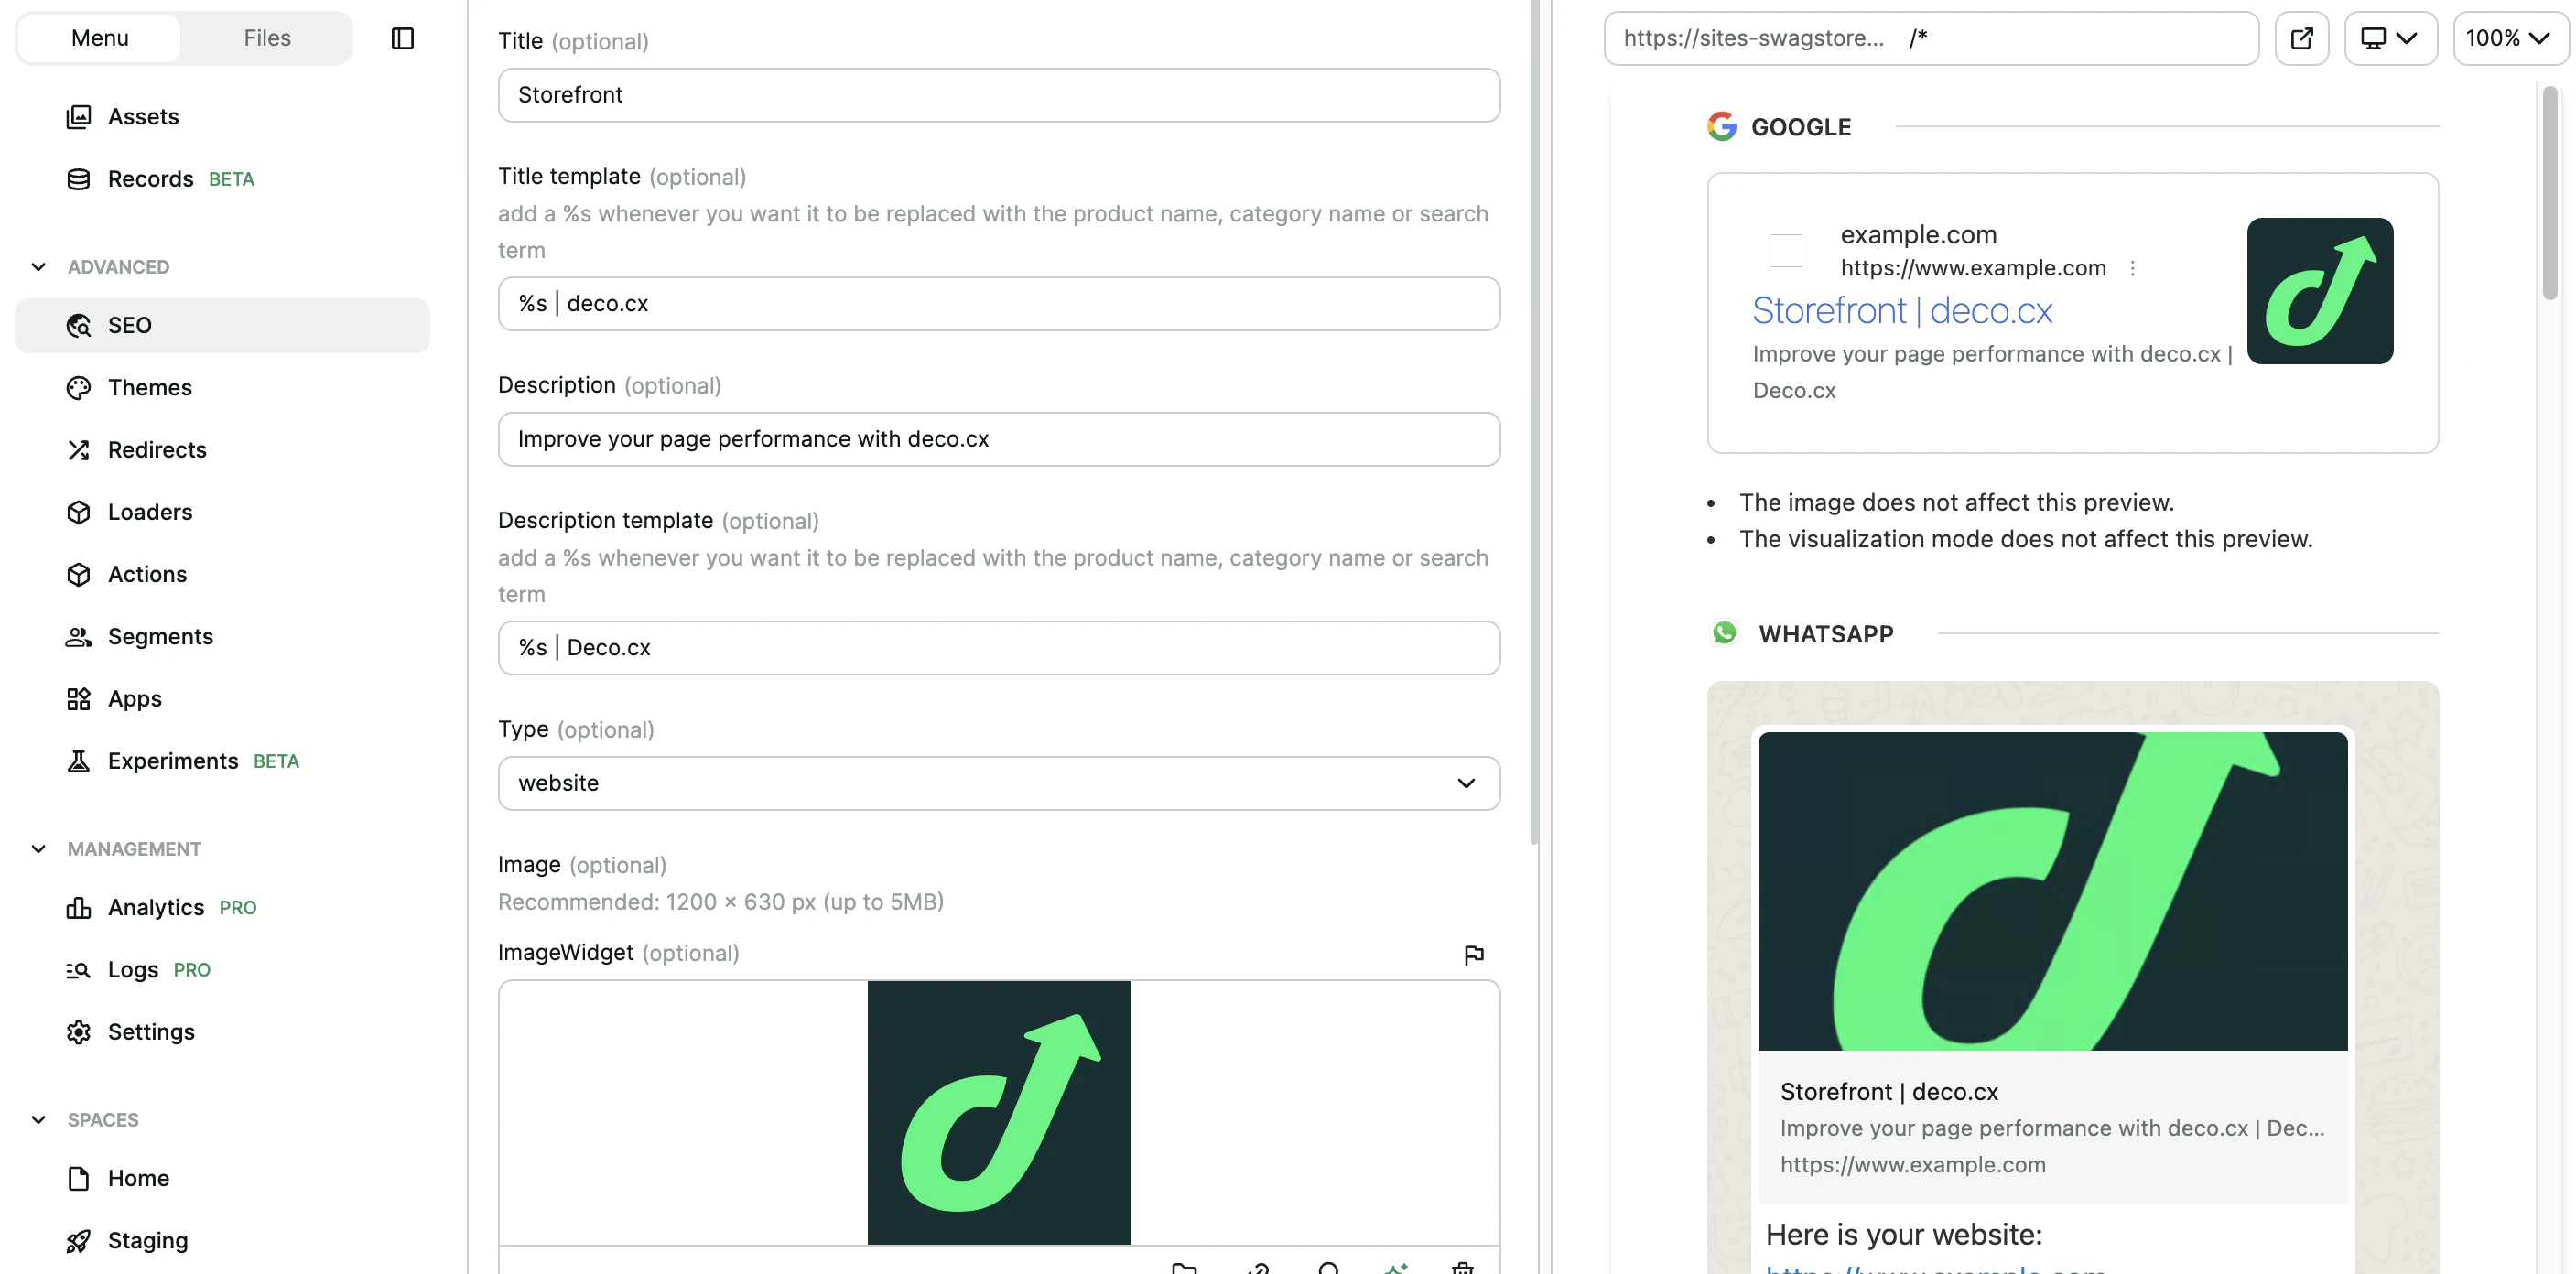
Task: Select the Themes panel
Action: tap(149, 387)
